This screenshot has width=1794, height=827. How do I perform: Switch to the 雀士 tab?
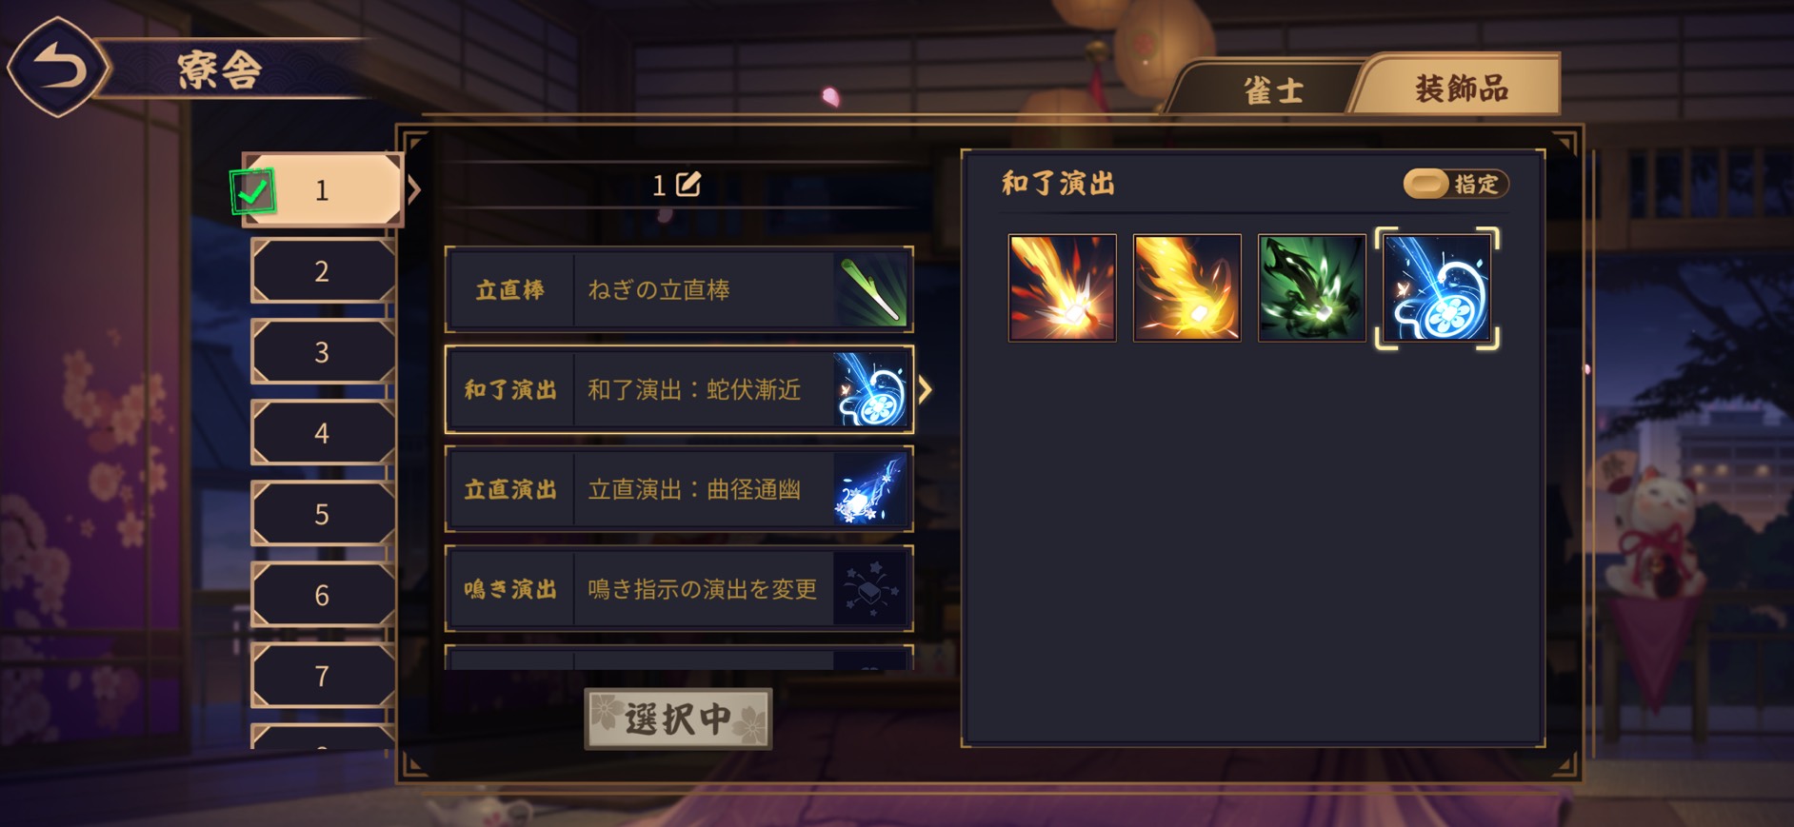click(1273, 90)
